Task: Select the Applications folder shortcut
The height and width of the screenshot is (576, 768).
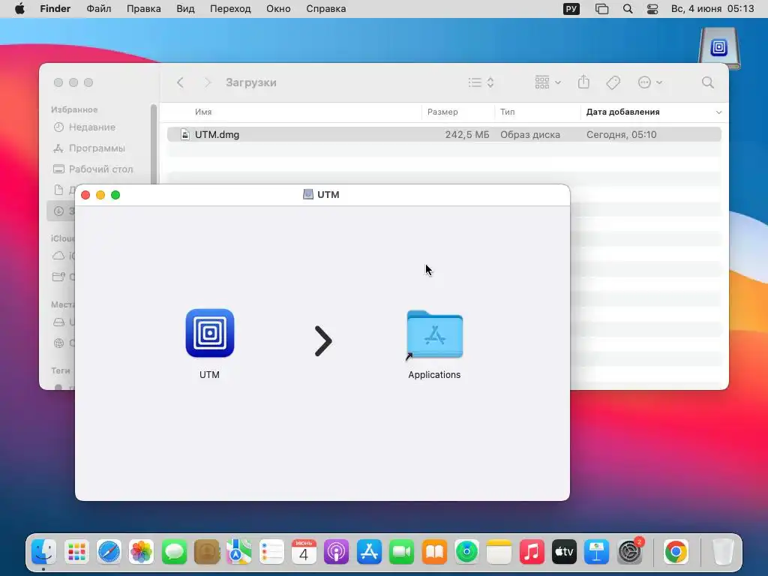Action: [x=434, y=335]
